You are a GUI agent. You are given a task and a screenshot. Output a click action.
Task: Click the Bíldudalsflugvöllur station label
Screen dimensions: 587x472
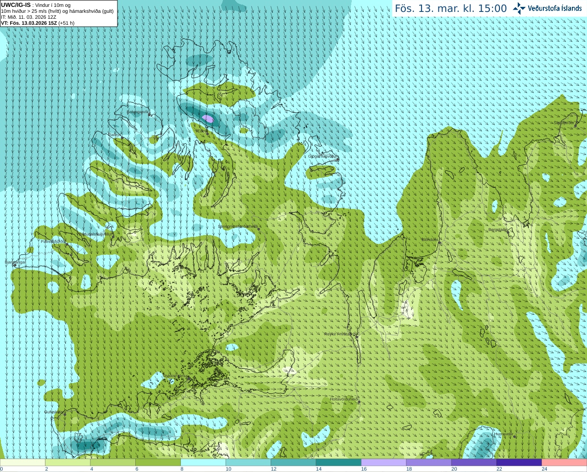point(94,234)
